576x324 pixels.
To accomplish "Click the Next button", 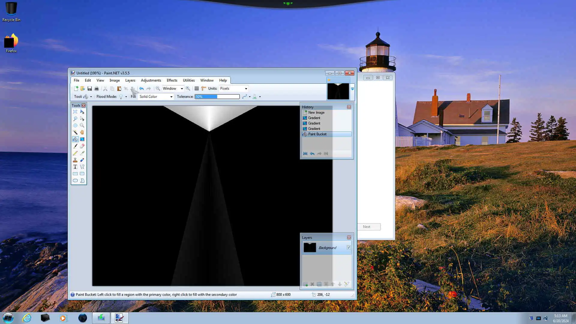I will pos(368,227).
